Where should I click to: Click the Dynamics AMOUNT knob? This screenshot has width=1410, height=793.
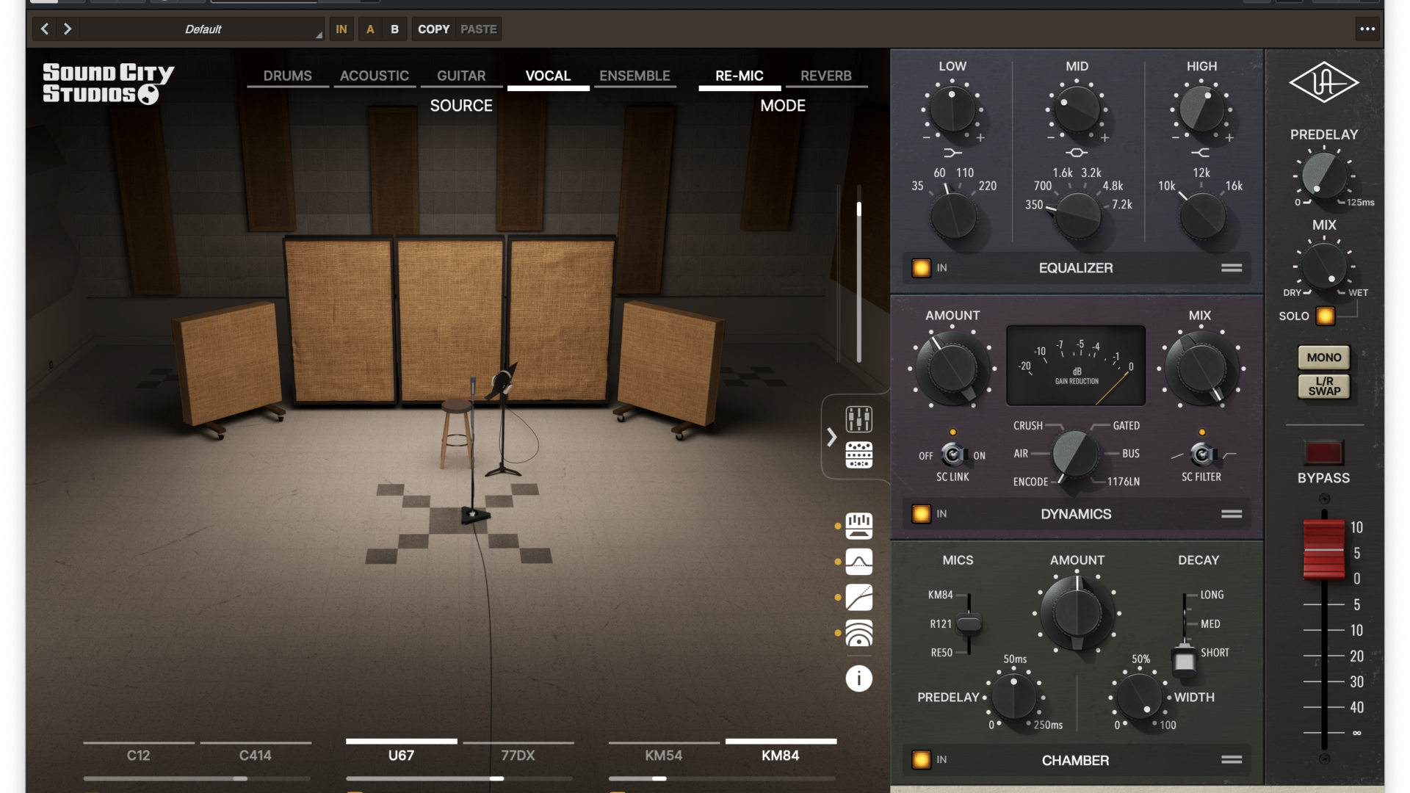952,369
